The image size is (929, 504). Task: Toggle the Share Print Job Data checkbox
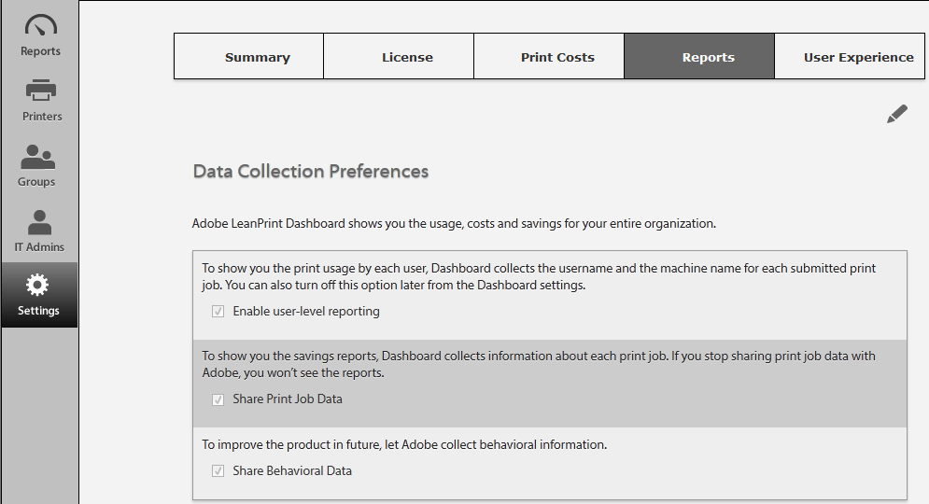point(218,399)
